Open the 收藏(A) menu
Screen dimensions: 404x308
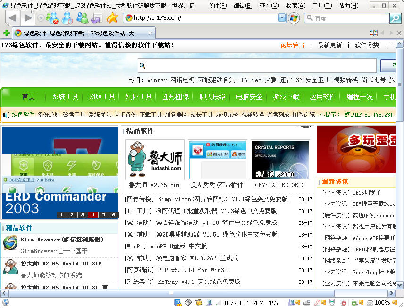295,5
